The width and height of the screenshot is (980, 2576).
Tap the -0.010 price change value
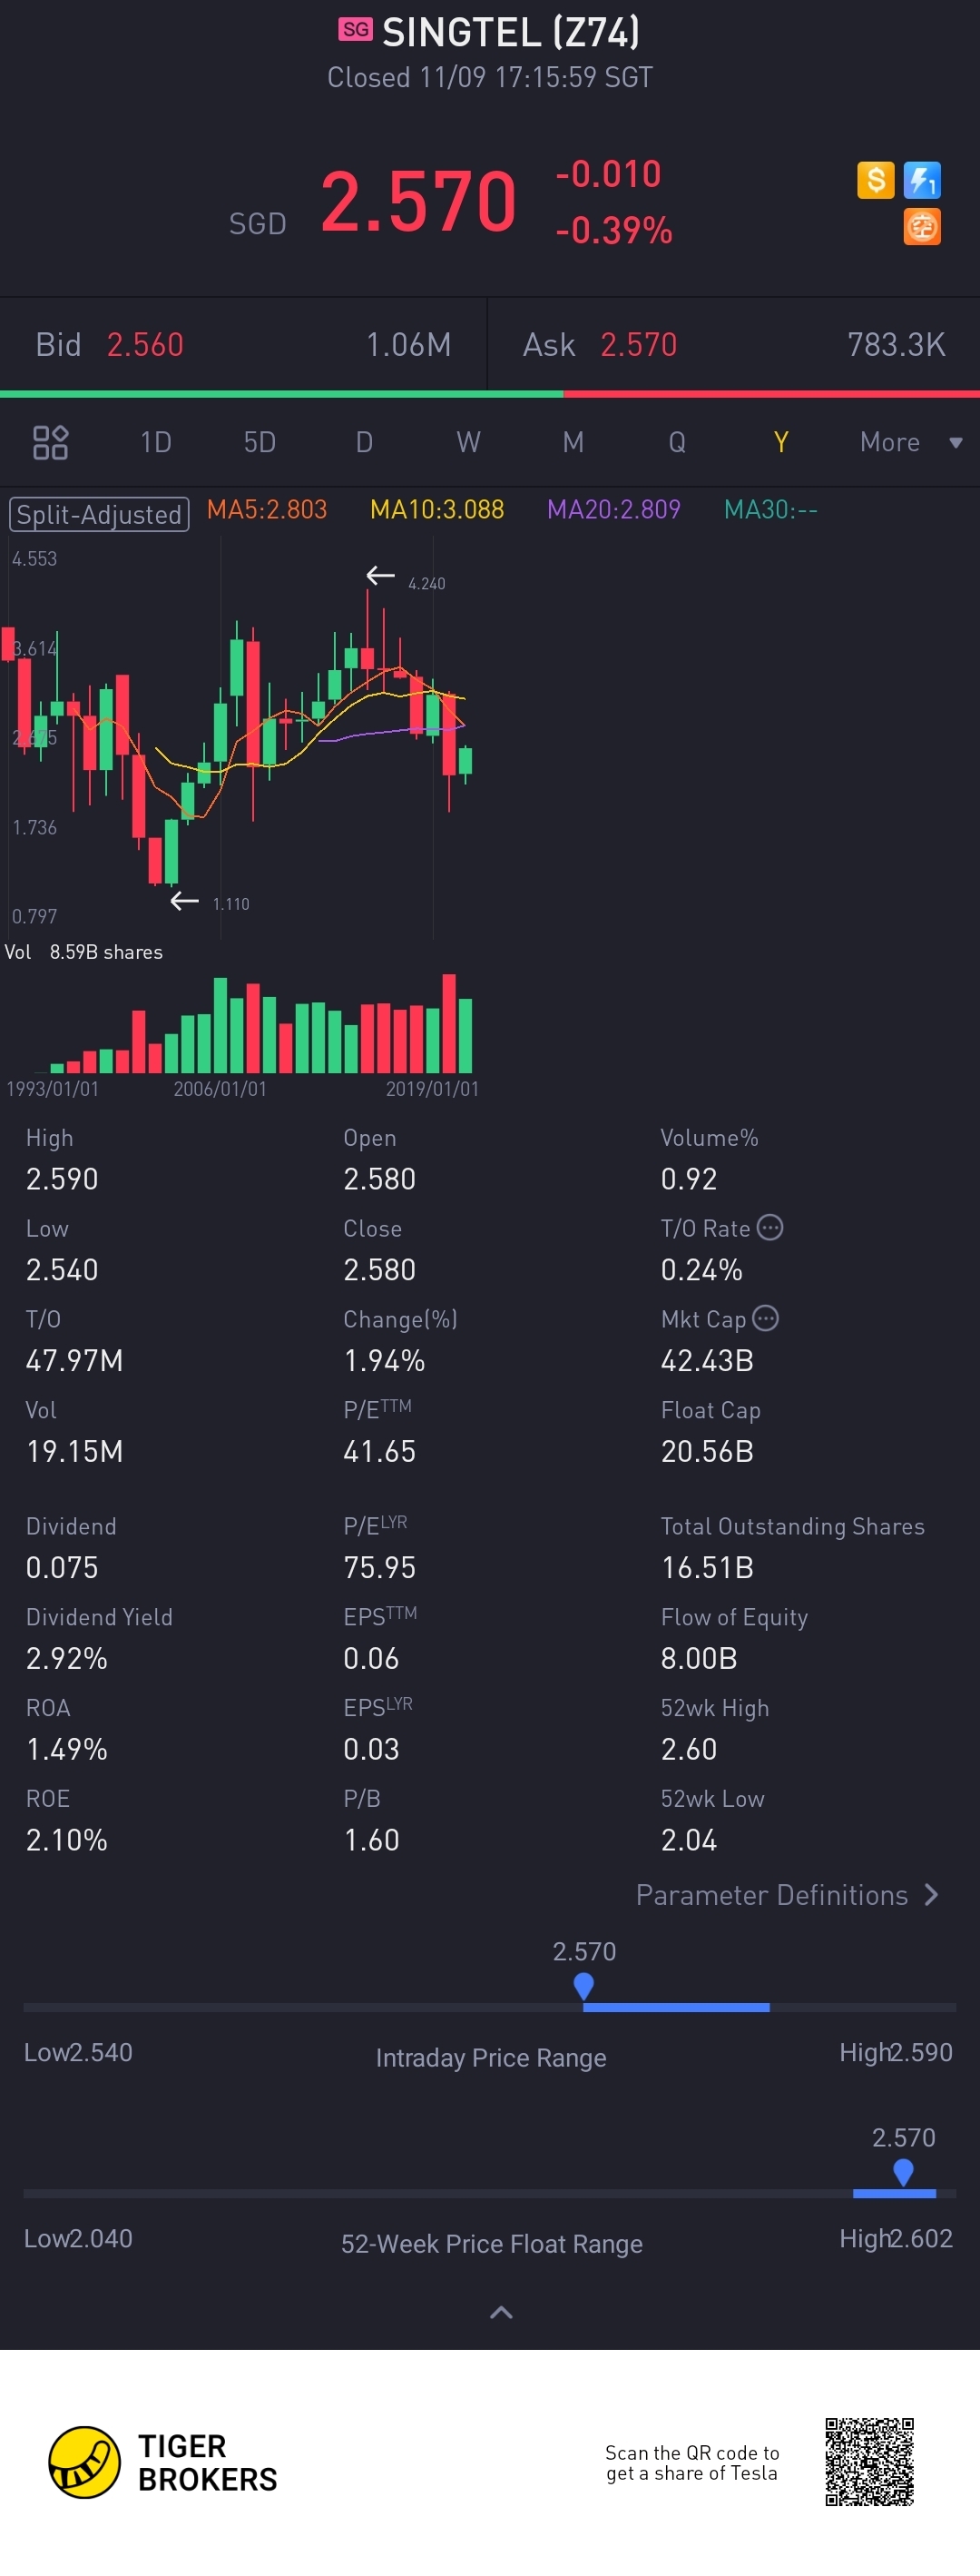coord(608,174)
